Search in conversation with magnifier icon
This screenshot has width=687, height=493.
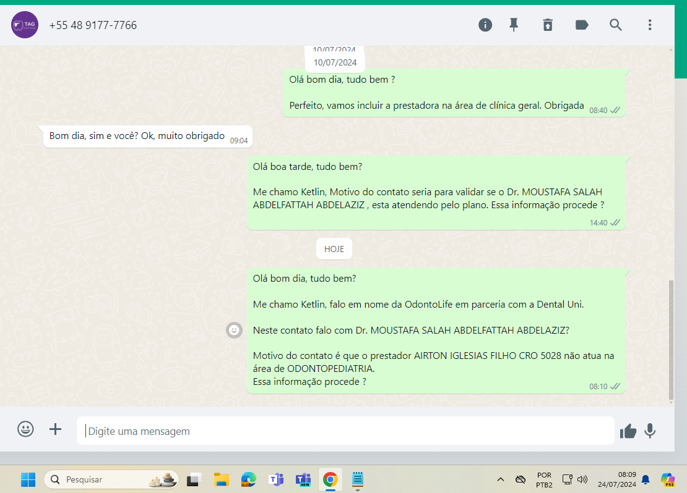tap(615, 25)
